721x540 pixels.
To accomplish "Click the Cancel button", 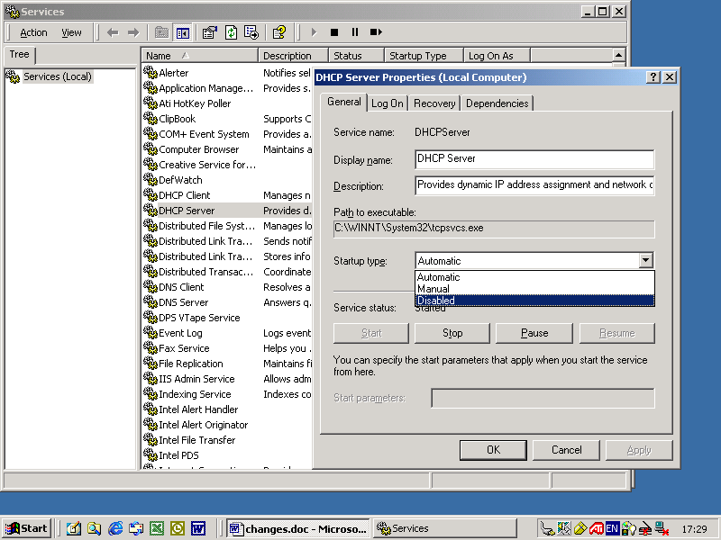I will coord(567,450).
